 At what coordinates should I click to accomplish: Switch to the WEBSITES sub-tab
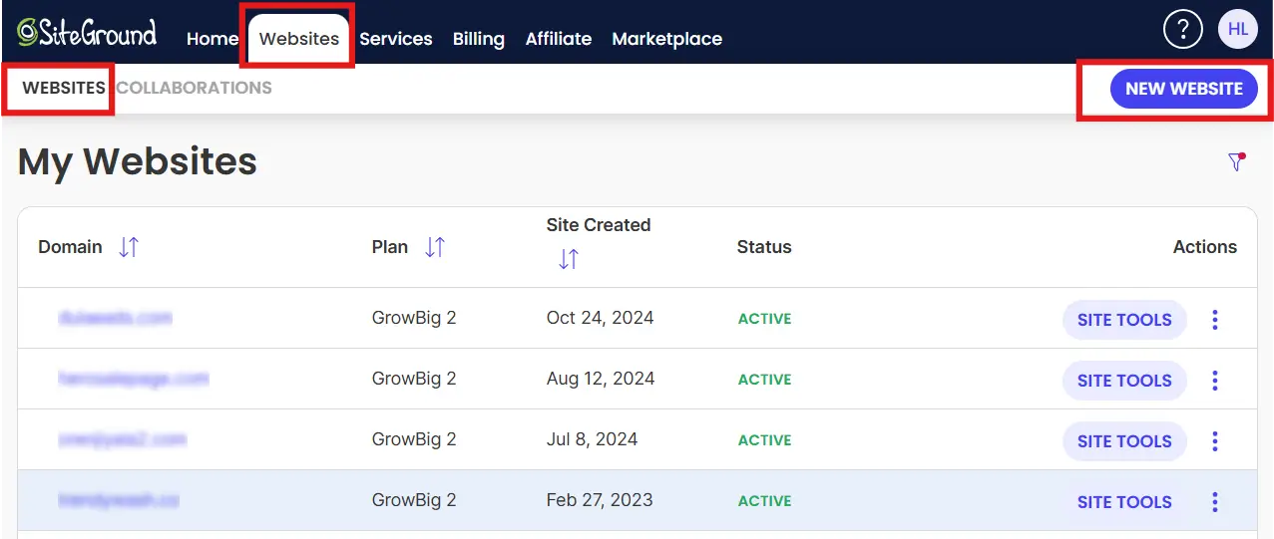click(64, 88)
